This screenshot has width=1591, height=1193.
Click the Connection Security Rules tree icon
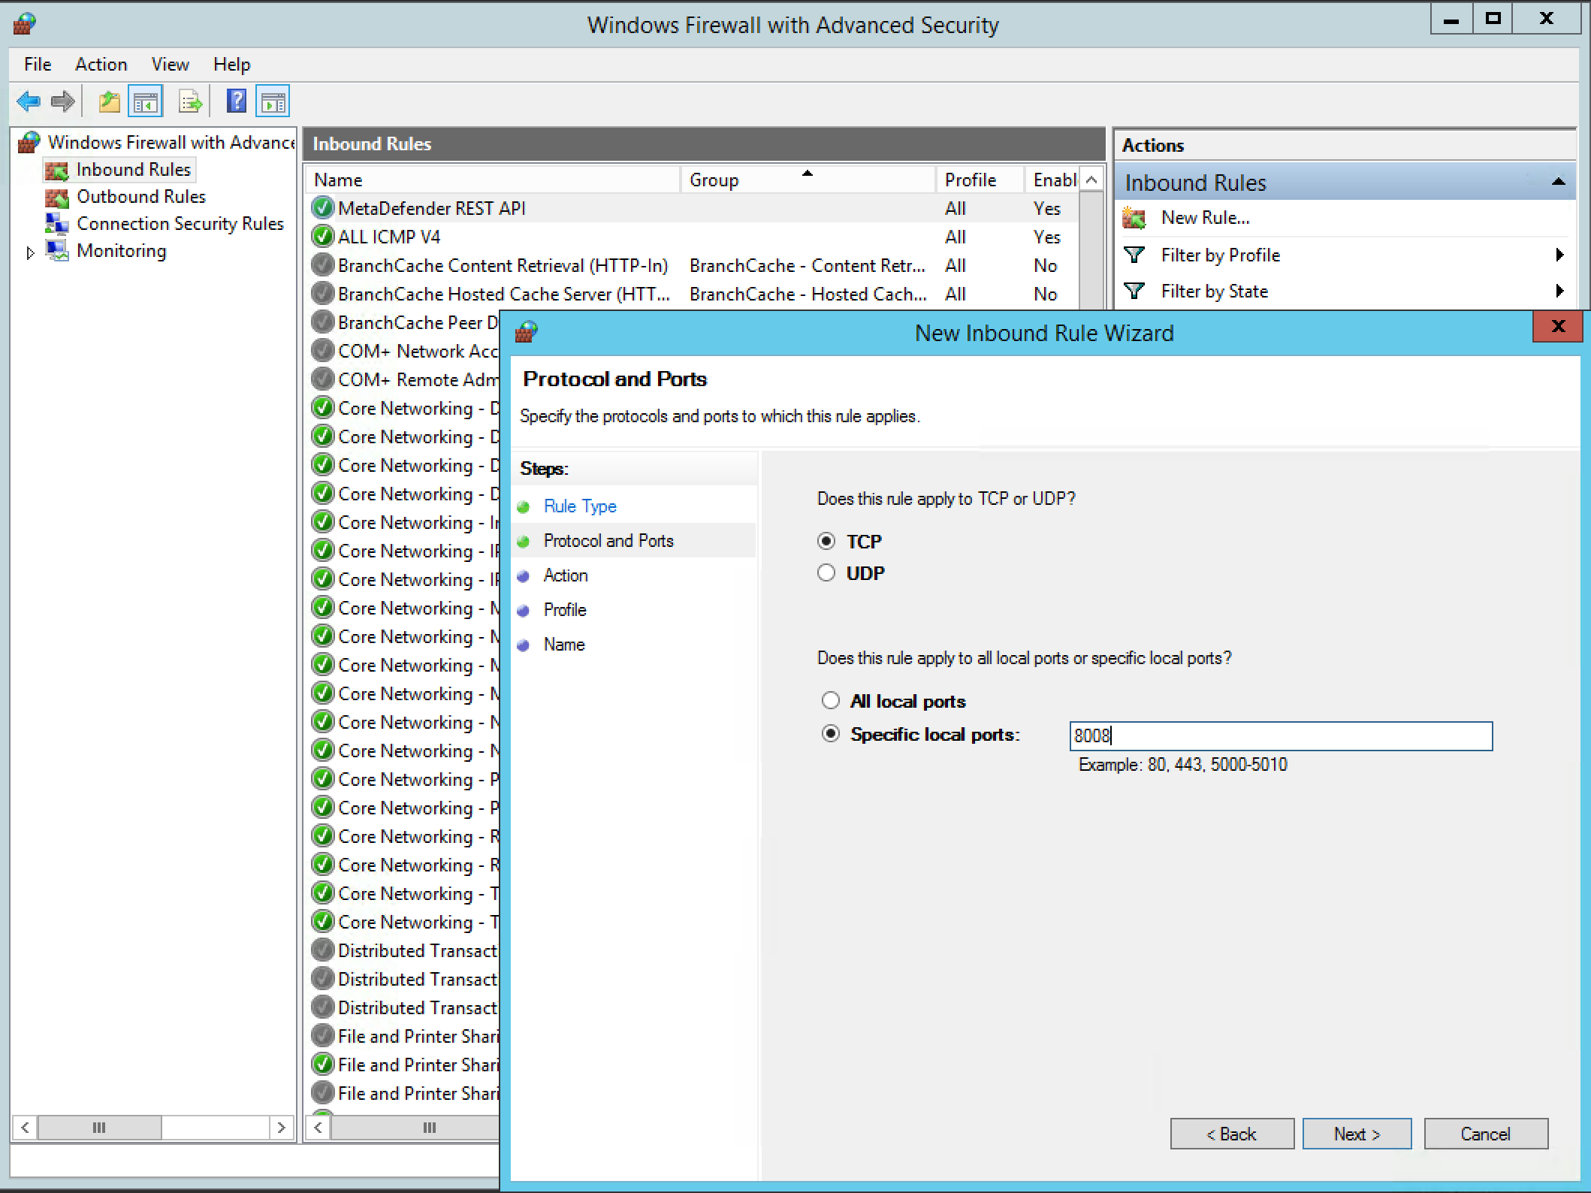point(57,224)
